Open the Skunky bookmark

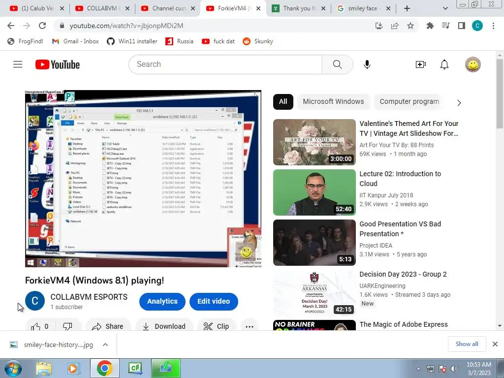pos(258,41)
